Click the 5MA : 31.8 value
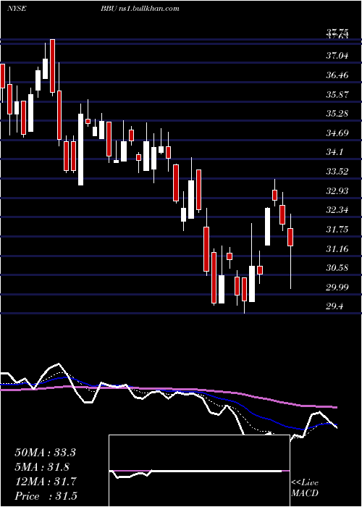Image resolution: width=362 pixels, height=507 pixels. (x=42, y=467)
